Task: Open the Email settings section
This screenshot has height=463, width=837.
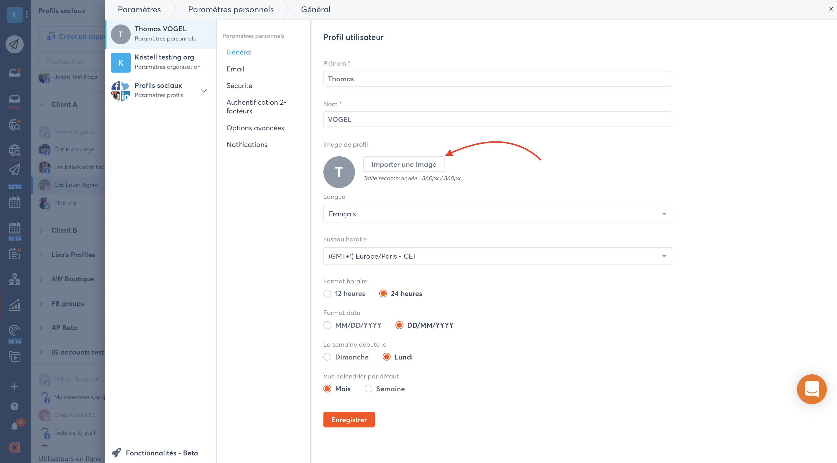Action: (x=235, y=69)
